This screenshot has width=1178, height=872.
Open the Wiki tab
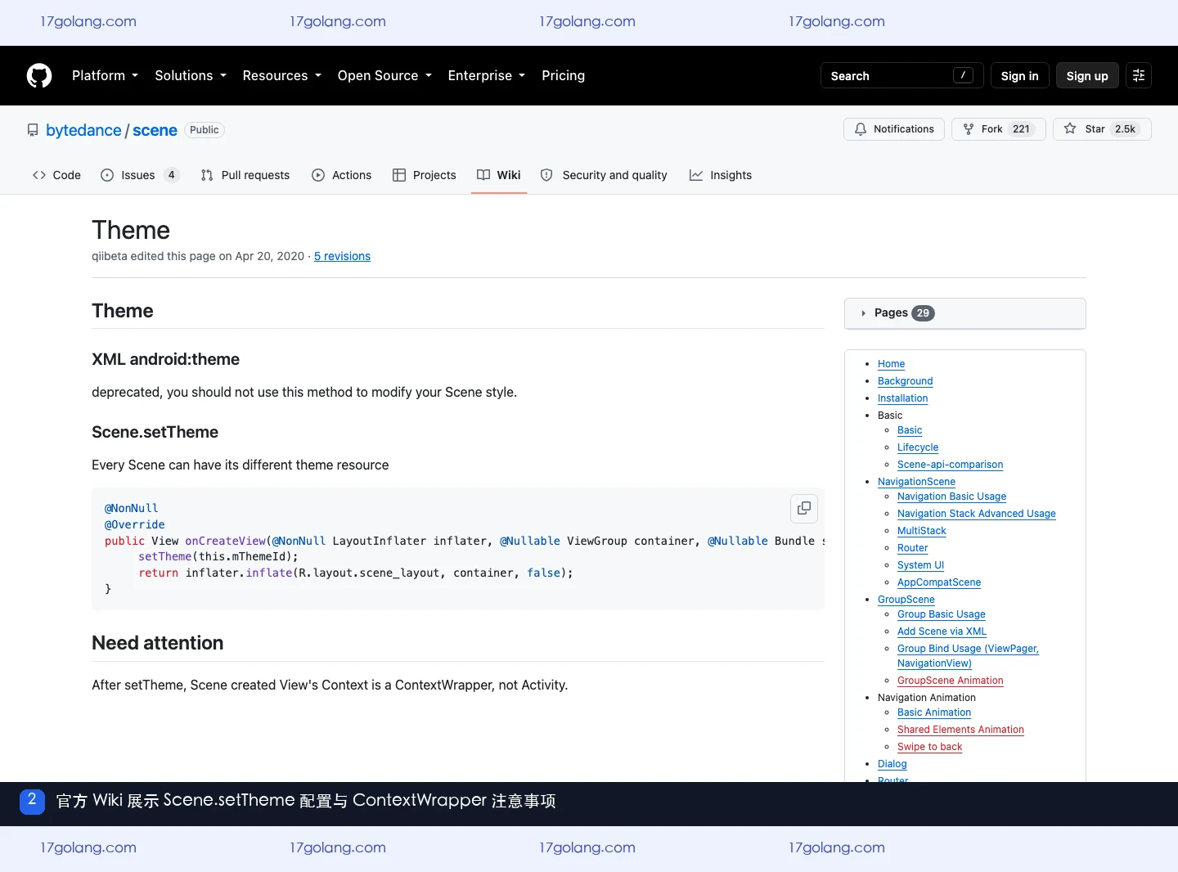click(x=499, y=175)
